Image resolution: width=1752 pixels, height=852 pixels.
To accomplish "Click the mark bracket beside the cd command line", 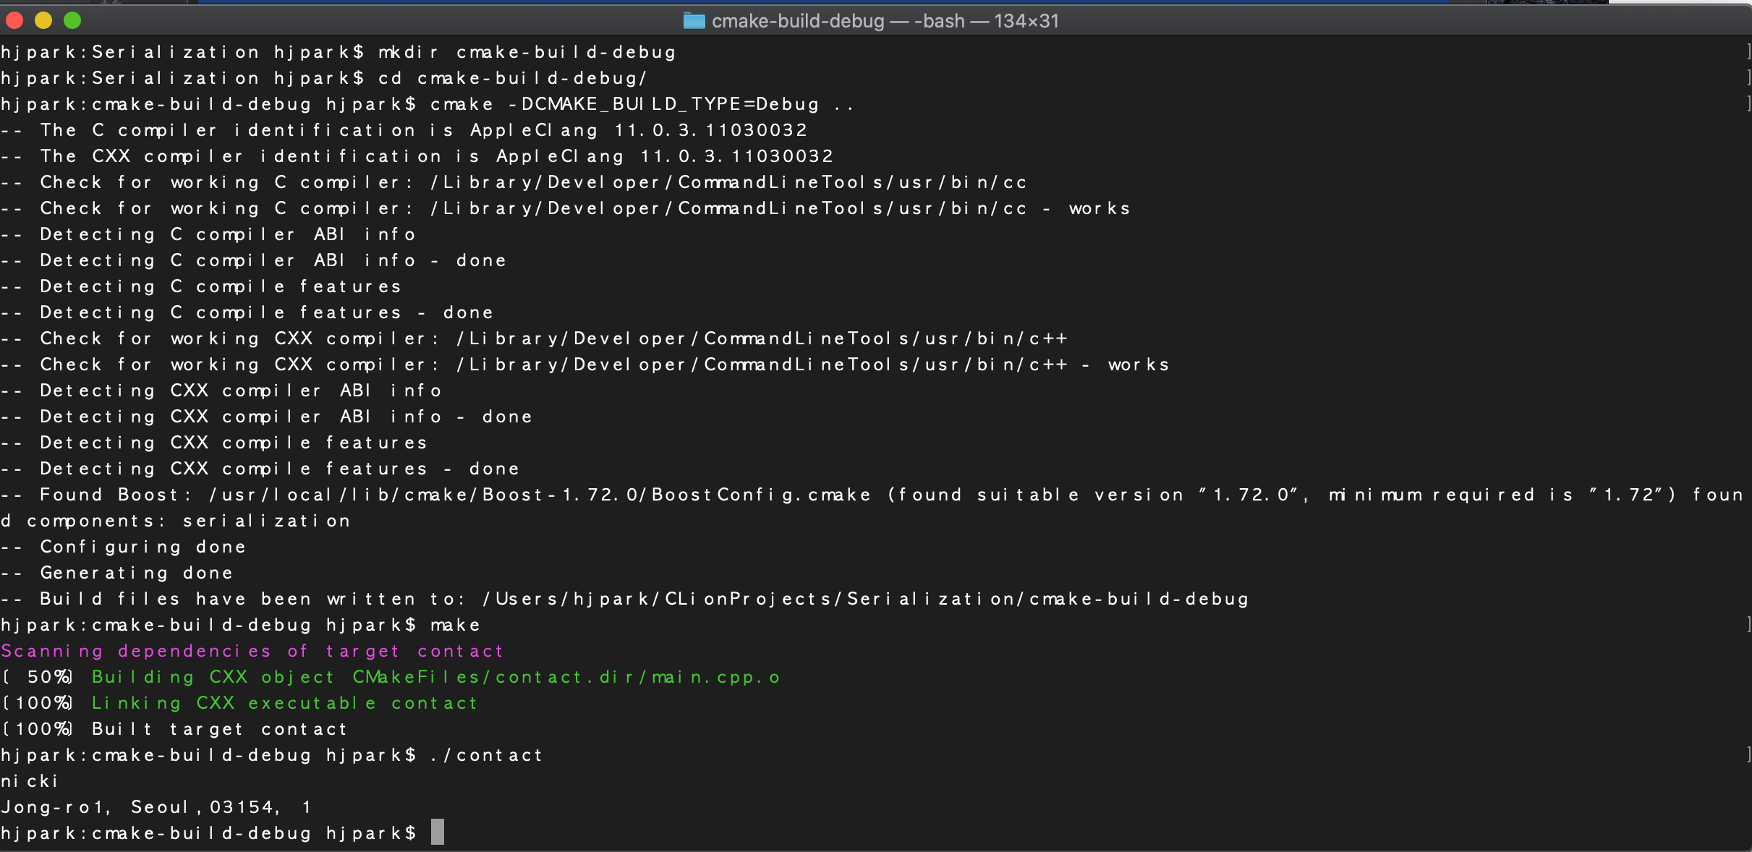I will (x=1748, y=78).
